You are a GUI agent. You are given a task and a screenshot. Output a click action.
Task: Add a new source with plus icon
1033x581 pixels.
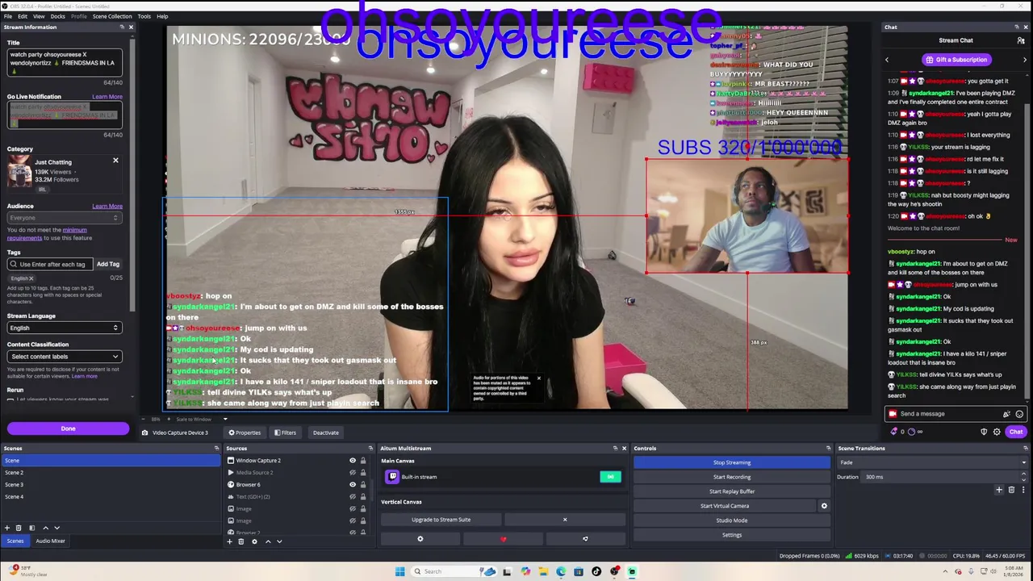point(229,541)
